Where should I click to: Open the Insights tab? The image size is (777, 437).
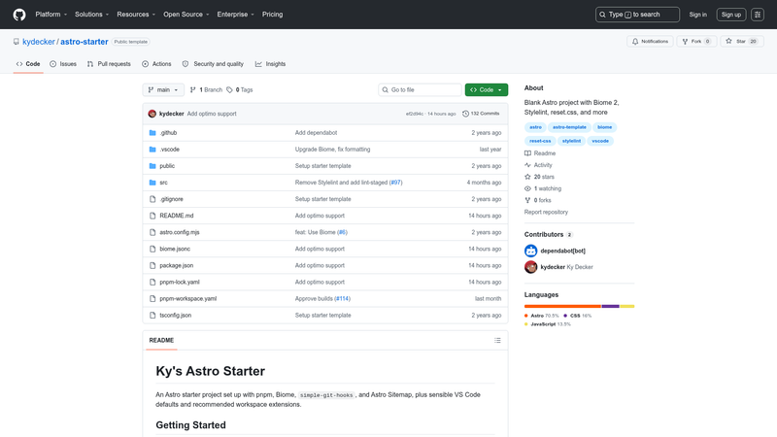tap(271, 64)
